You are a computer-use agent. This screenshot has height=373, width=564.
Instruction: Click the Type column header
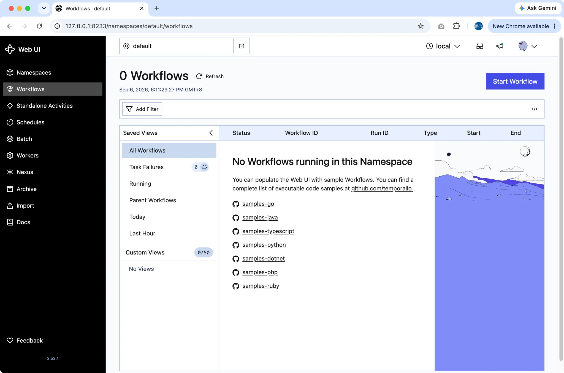point(430,133)
